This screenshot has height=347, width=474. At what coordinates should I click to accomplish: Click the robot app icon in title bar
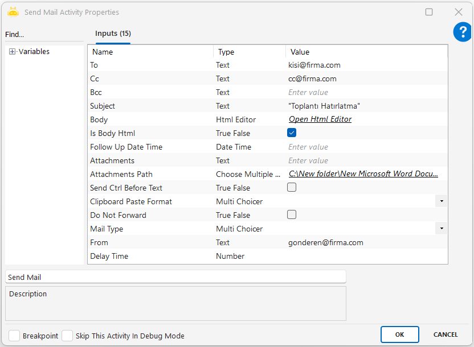coord(13,12)
